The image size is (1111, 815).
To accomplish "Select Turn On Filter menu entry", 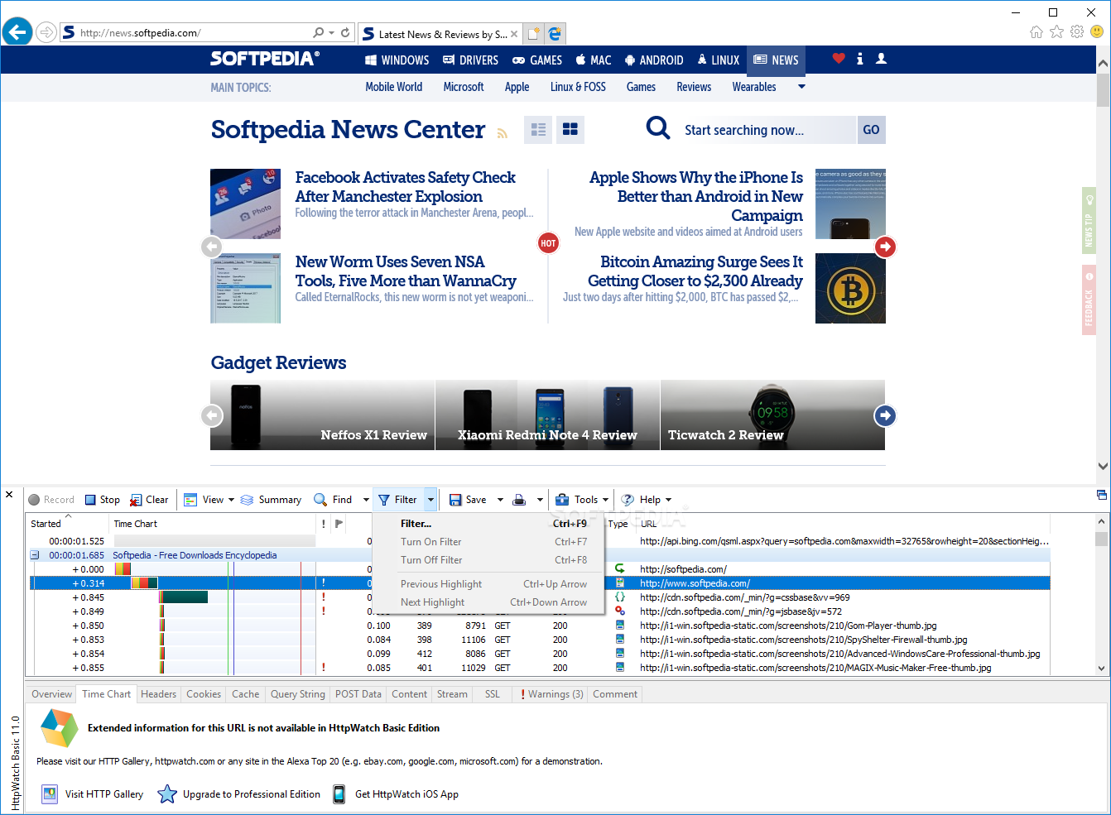I will 489,542.
